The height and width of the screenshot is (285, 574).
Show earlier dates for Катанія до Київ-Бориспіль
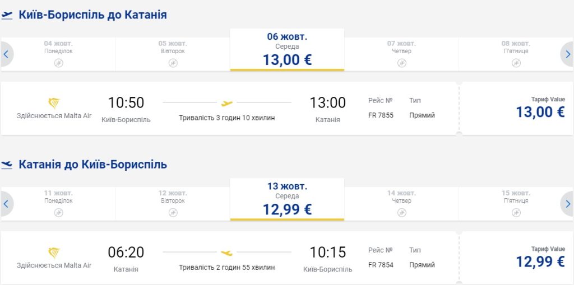click(6, 204)
